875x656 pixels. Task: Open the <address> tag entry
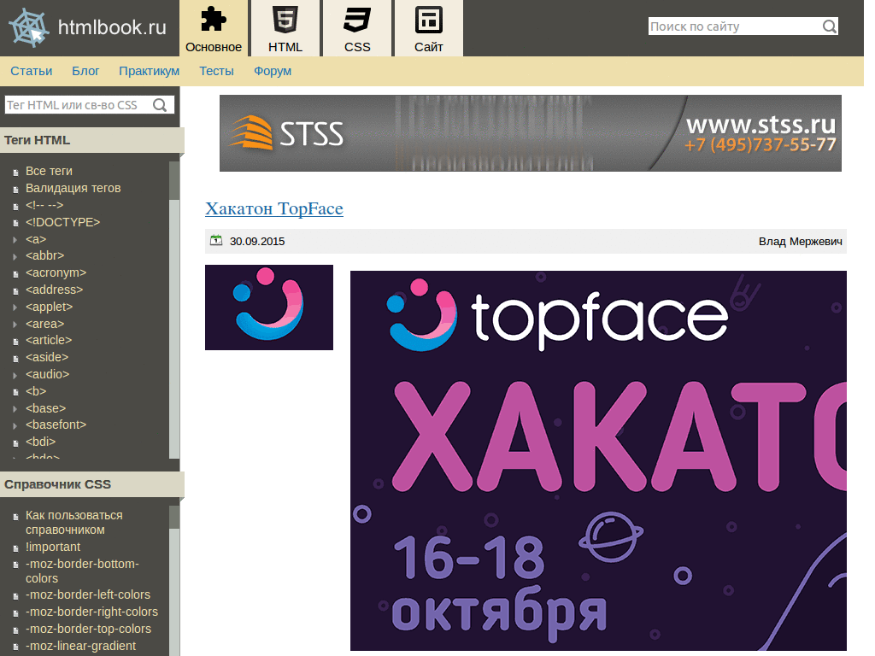point(54,290)
